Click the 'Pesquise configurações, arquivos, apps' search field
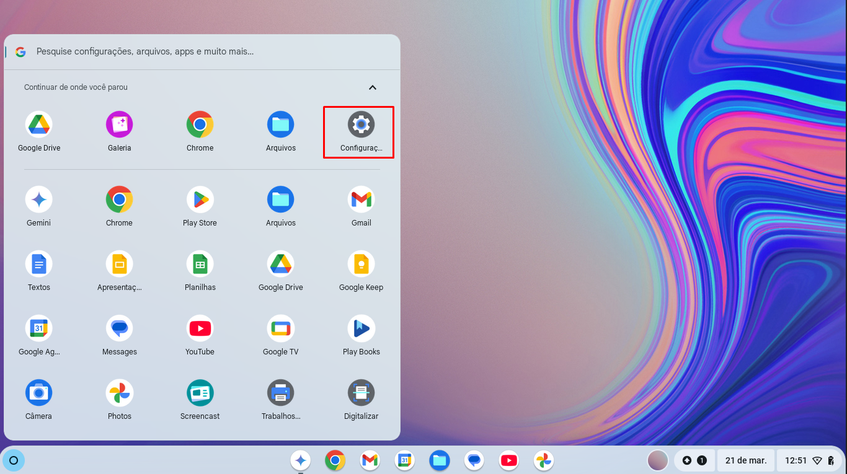 point(202,52)
